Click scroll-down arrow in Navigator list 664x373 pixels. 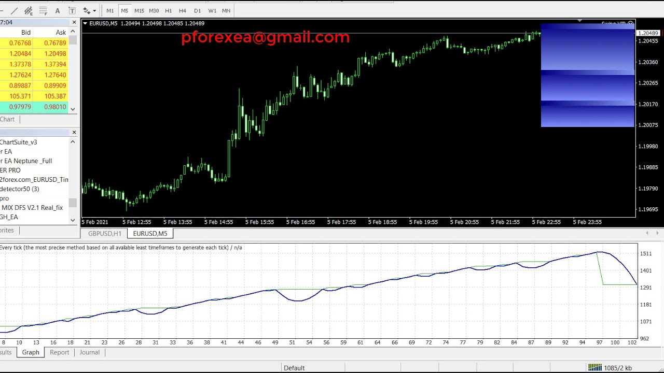click(x=73, y=220)
